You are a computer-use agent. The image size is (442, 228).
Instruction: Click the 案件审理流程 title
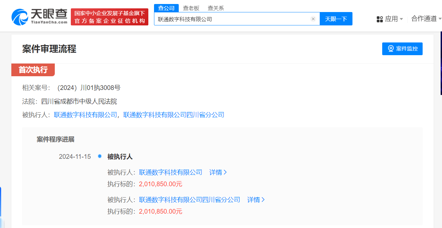click(x=49, y=49)
